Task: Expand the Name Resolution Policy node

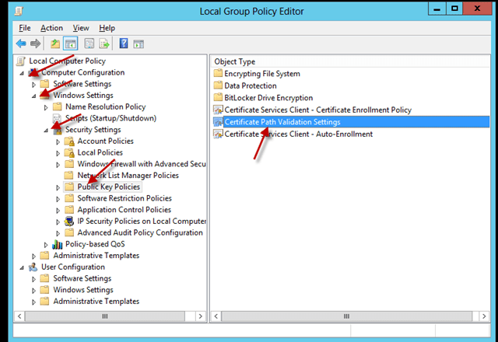Action: 46,107
